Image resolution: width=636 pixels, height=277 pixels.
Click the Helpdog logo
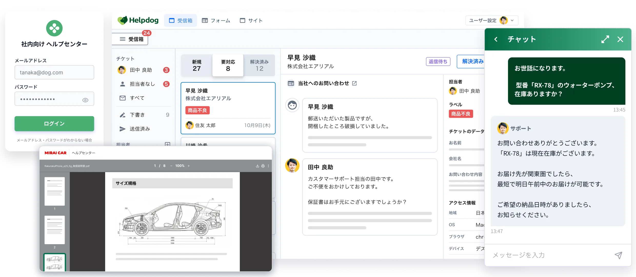(138, 20)
